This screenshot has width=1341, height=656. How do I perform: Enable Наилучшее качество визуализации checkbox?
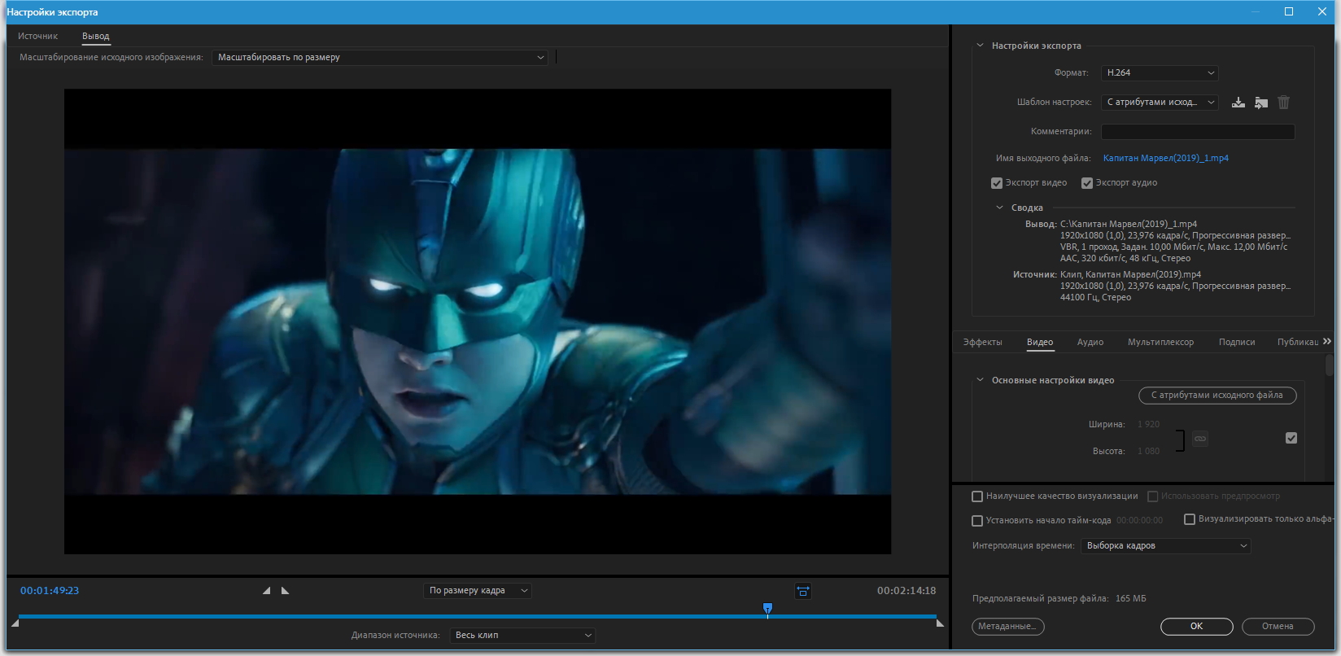(978, 496)
